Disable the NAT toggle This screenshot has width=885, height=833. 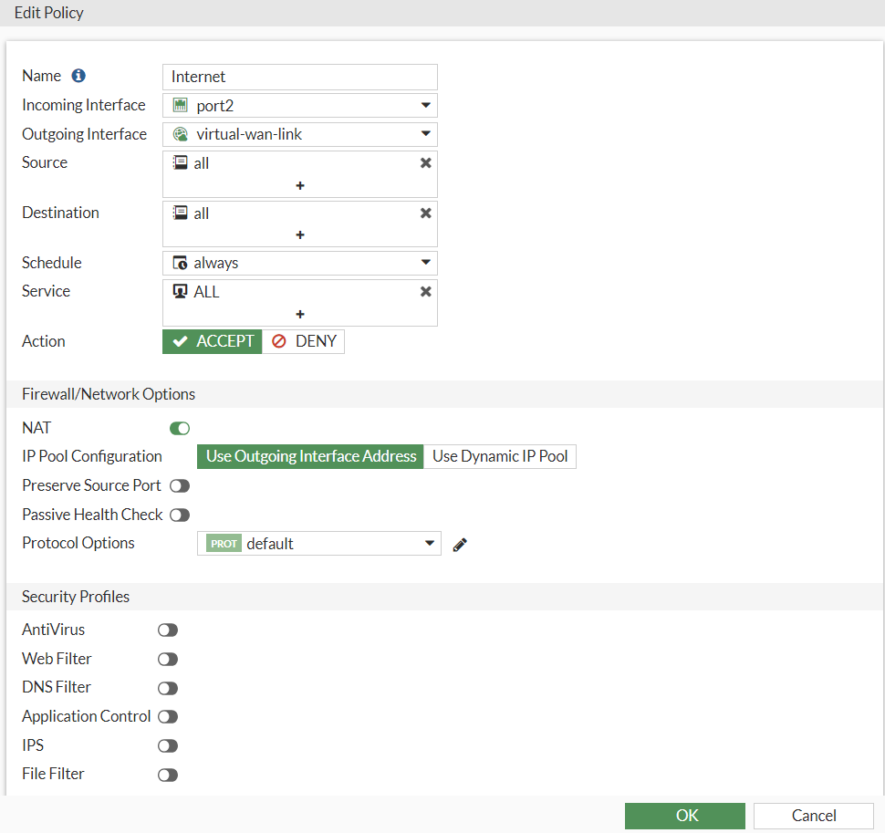coord(180,428)
